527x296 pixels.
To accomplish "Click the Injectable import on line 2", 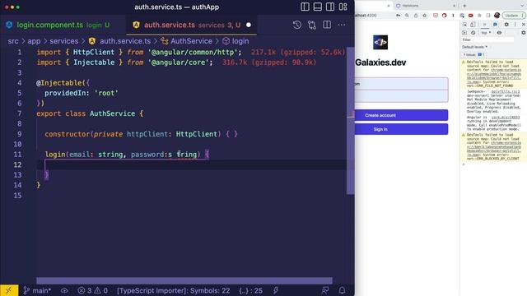I will point(94,62).
